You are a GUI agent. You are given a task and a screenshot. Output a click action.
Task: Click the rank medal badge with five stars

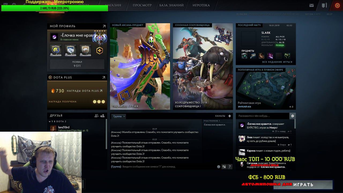[99, 38]
